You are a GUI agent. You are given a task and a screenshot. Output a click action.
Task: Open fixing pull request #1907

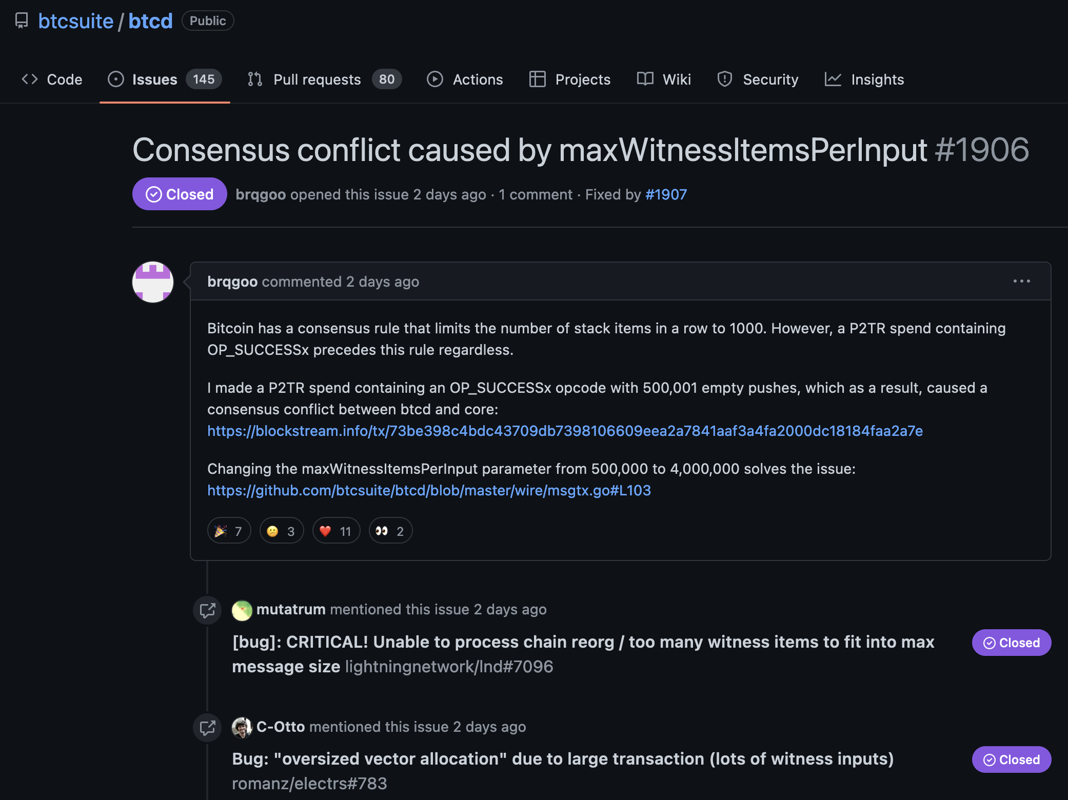click(x=666, y=194)
